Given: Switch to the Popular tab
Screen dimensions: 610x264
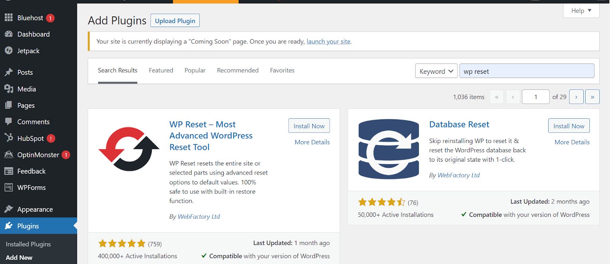Looking at the screenshot, I should point(195,70).
